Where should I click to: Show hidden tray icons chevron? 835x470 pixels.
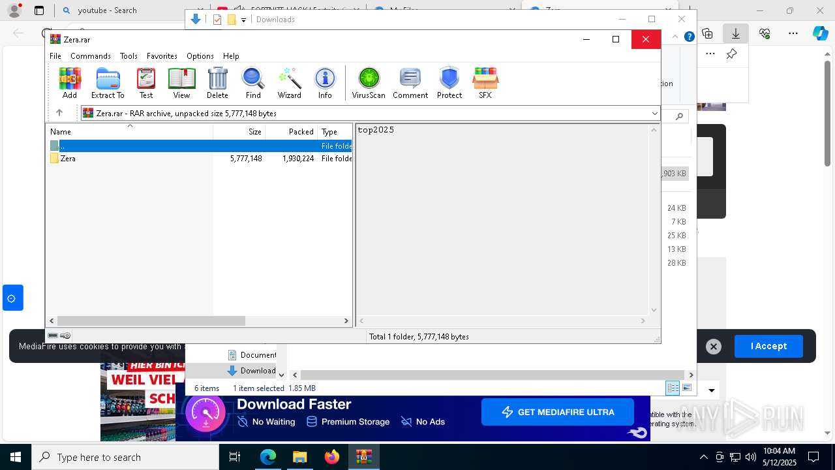(x=703, y=457)
